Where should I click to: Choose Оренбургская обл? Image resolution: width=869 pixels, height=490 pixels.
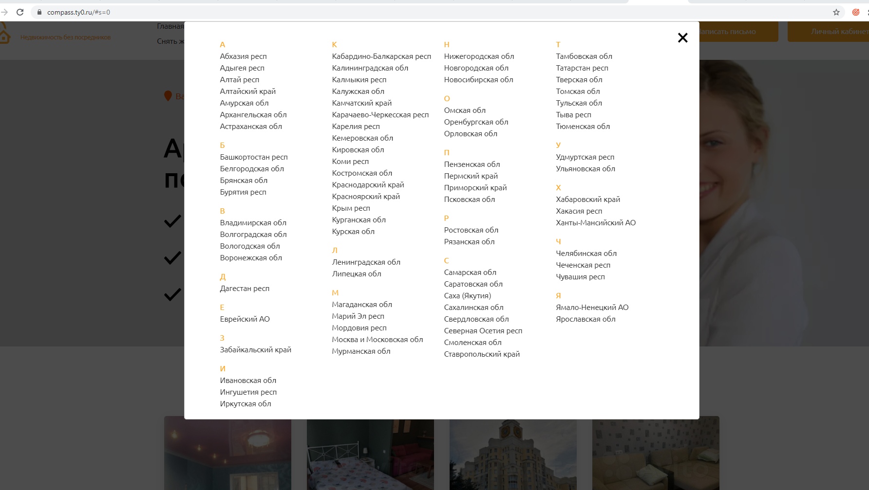click(476, 122)
